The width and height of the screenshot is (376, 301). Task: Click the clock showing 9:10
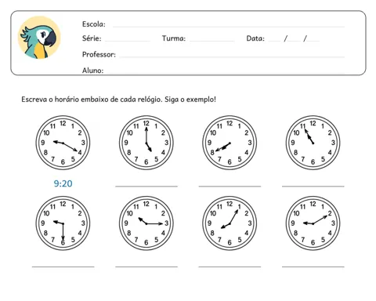(x=313, y=223)
